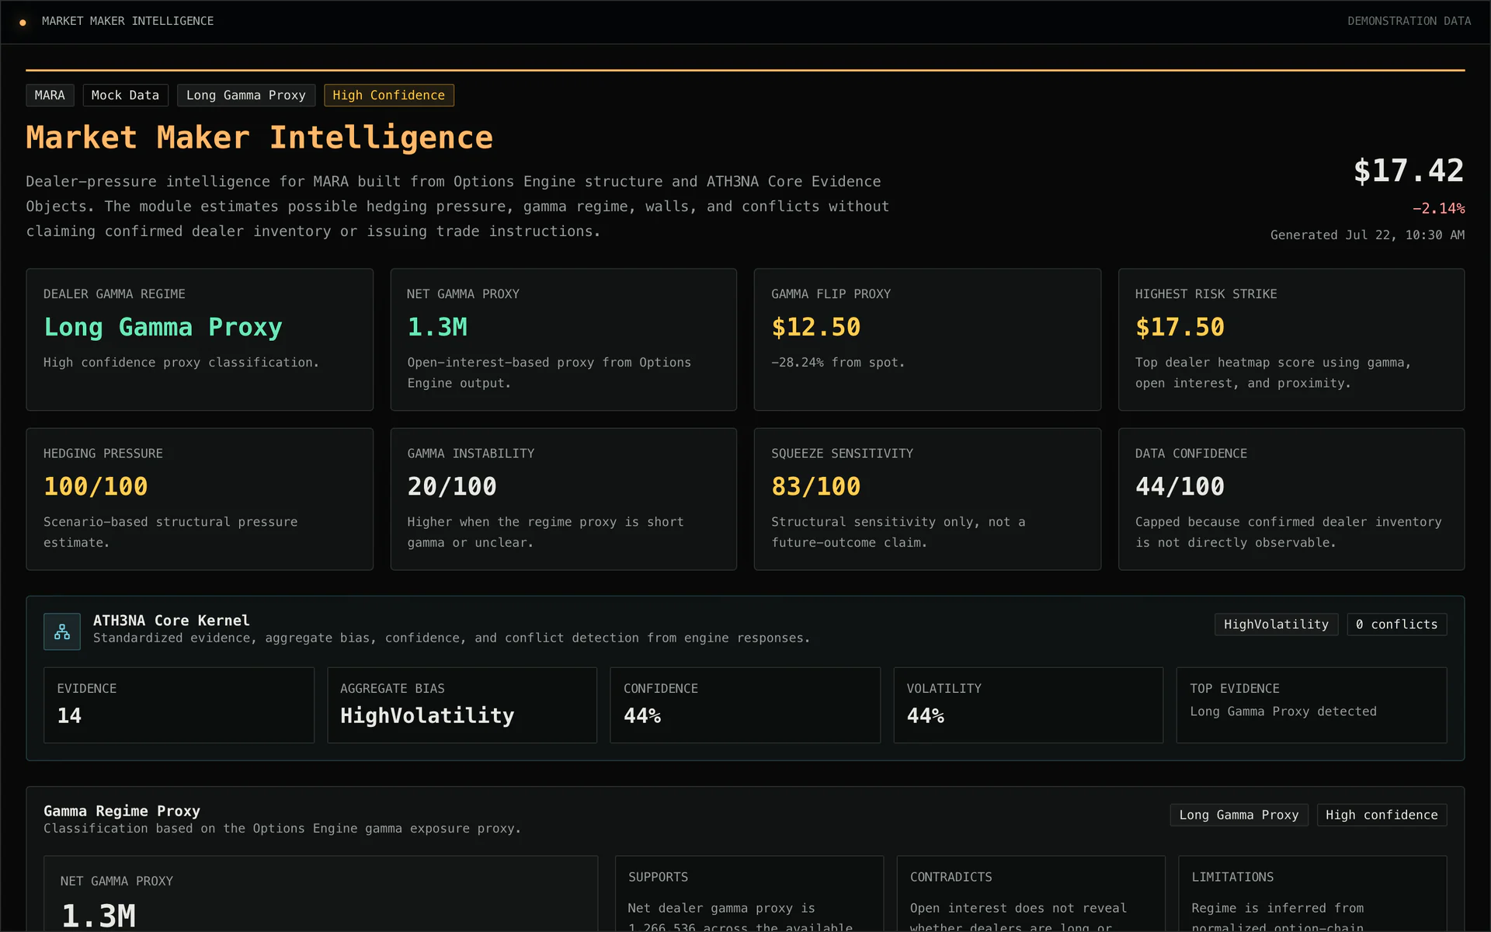Screen dimensions: 1491x932
Task: Click the 0 conflicts badge
Action: [1396, 624]
